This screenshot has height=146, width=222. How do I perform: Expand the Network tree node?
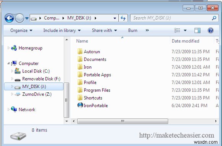(x=8, y=110)
